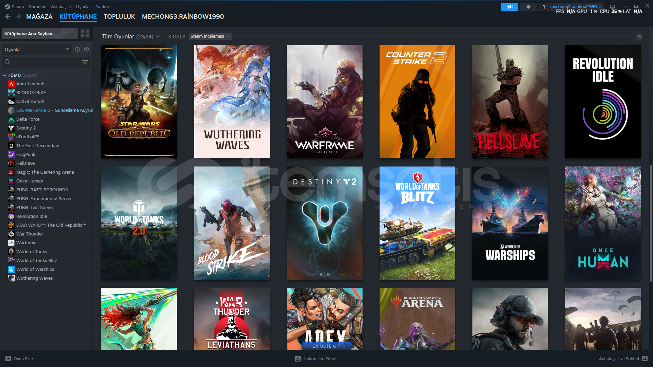Open the Counter-Strike 2 cover tile
The height and width of the screenshot is (367, 653).
(x=417, y=102)
